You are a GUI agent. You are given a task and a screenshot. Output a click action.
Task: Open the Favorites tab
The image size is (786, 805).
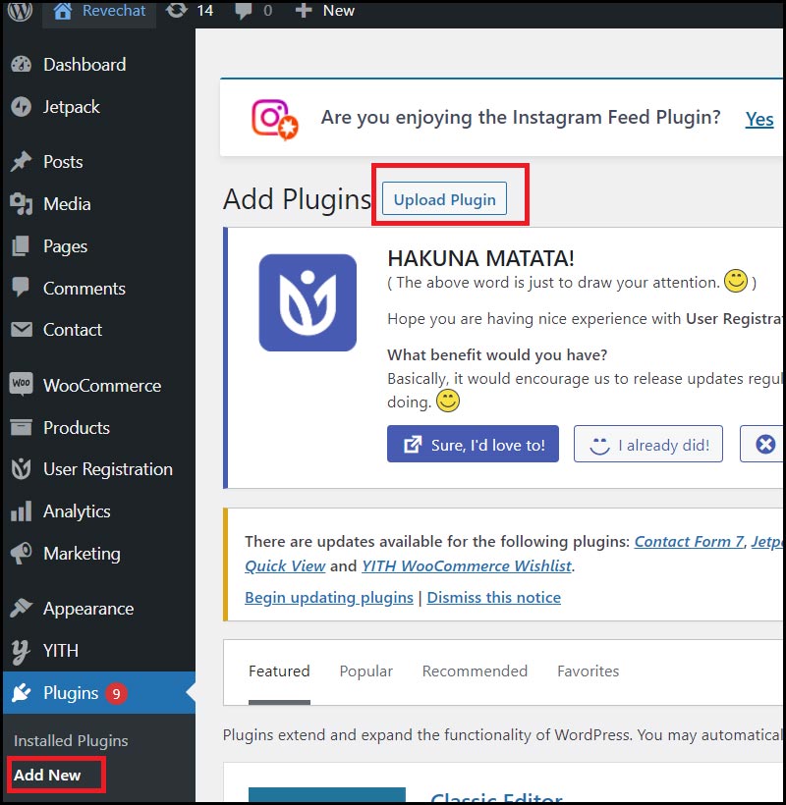(x=588, y=671)
